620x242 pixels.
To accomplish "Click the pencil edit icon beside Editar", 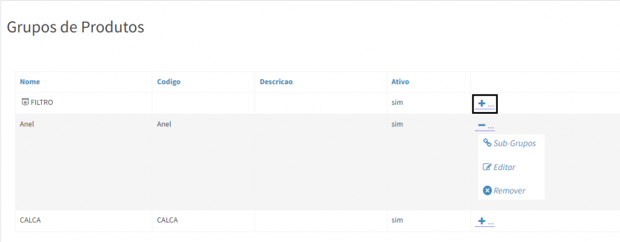I will 487,167.
